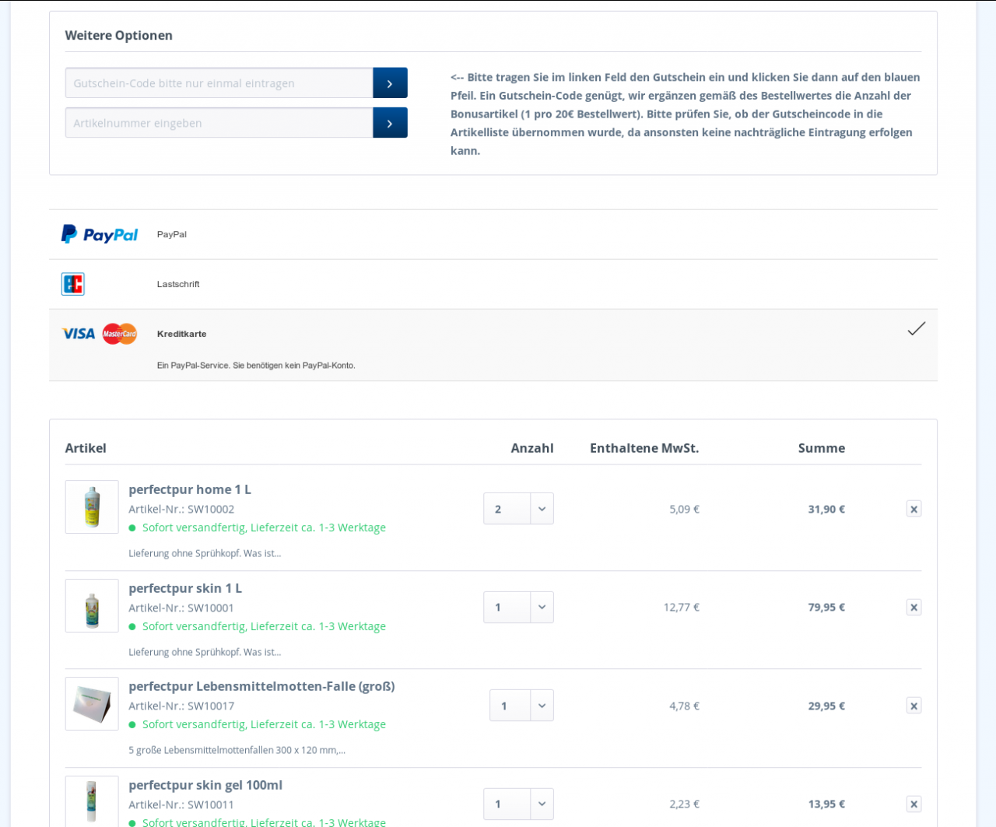The width and height of the screenshot is (996, 827).
Task: Open perfectpur skin 1 L product thumbnail
Action: point(92,605)
